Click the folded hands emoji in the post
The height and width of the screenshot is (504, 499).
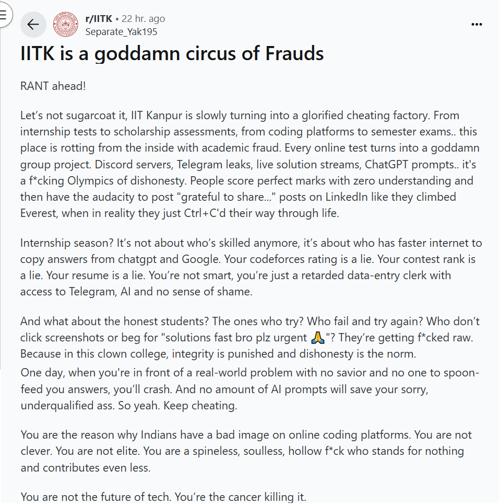pyautogui.click(x=318, y=338)
